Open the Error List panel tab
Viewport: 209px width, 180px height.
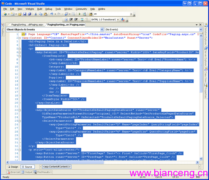(13, 172)
